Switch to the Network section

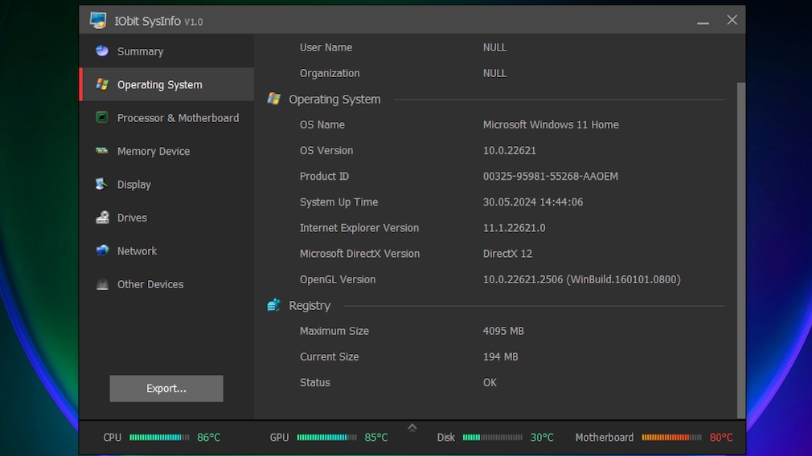[x=137, y=250]
